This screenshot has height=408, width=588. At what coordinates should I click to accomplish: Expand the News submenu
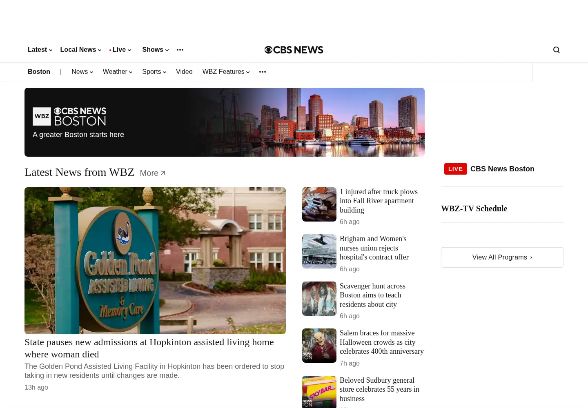[x=82, y=72]
